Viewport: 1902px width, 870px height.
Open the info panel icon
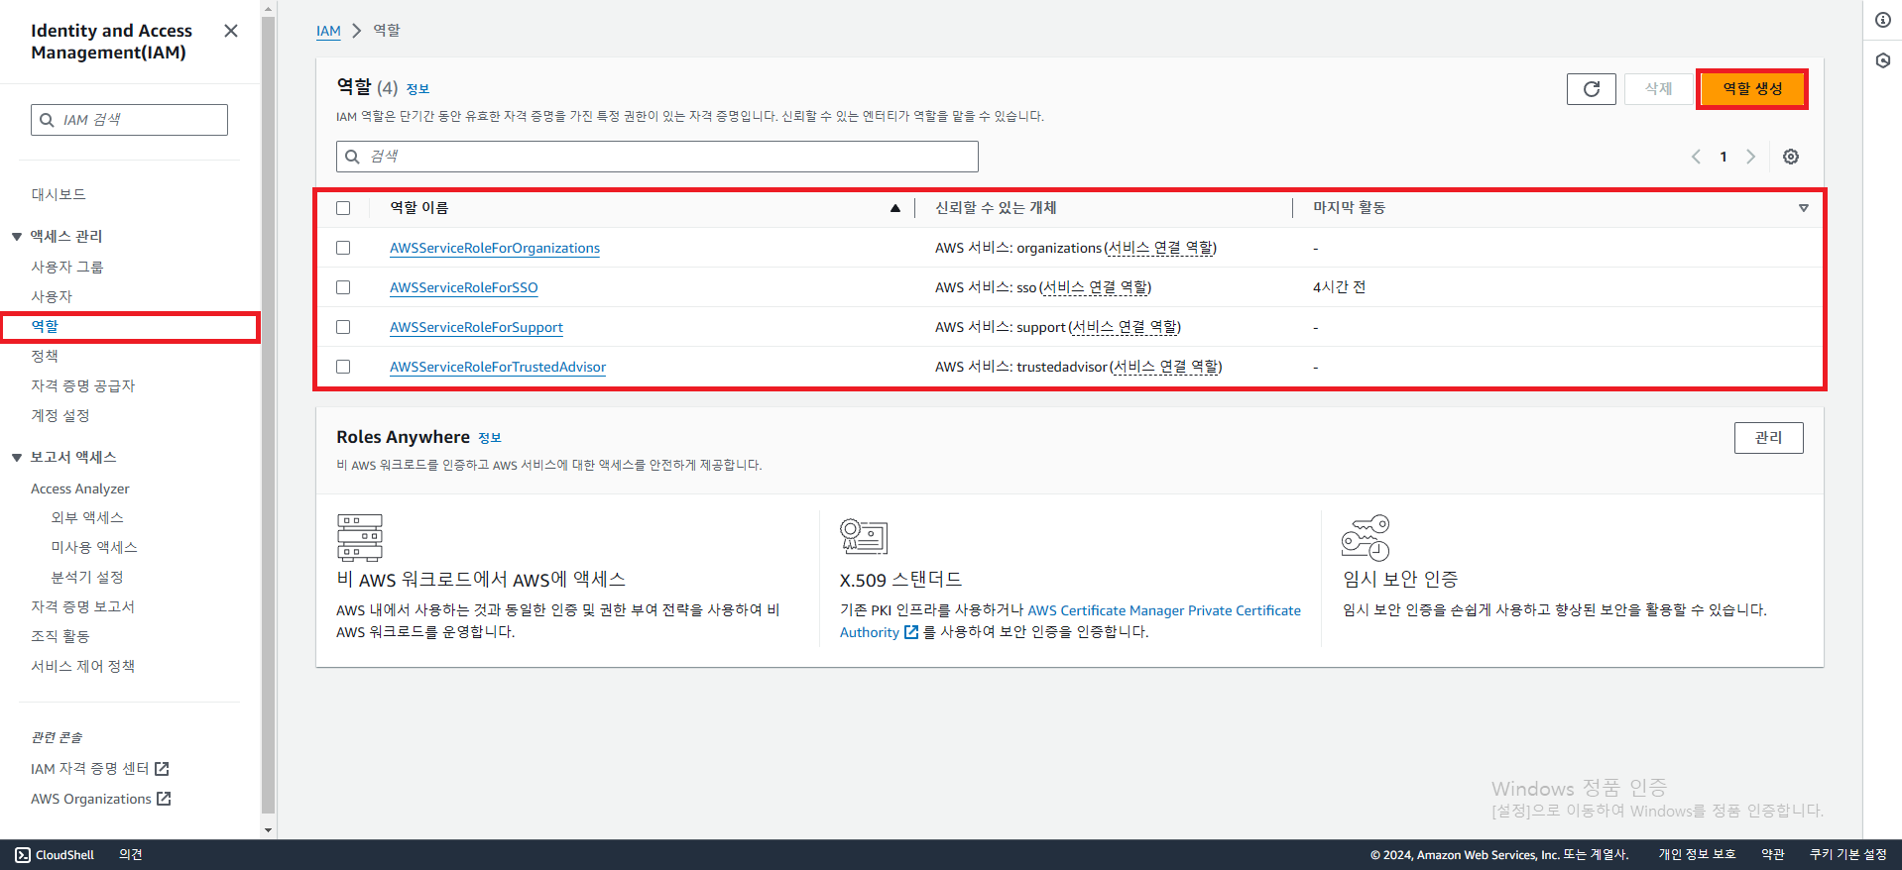[1882, 20]
